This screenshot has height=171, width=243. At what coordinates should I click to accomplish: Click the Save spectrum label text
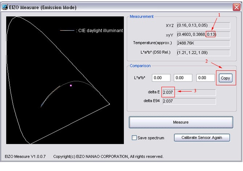[151, 138]
